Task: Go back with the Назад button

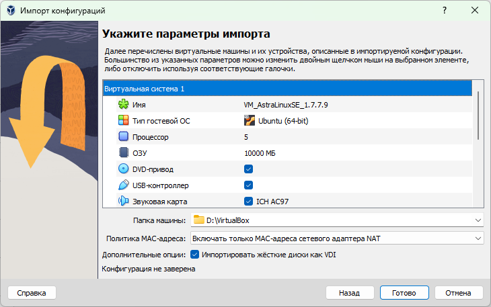Action: [x=349, y=293]
